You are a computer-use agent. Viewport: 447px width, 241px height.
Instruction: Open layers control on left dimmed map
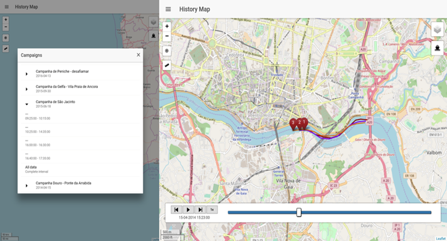tap(153, 22)
